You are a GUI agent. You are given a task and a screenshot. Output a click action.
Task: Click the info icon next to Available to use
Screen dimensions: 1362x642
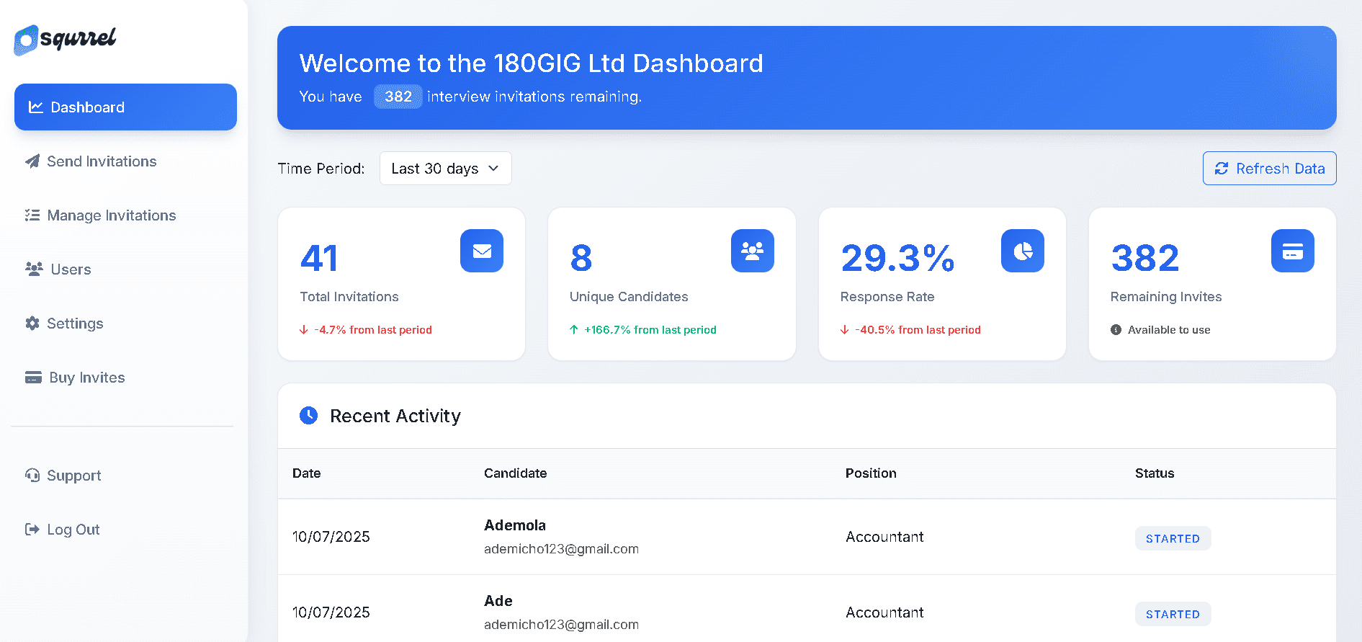[x=1116, y=330]
